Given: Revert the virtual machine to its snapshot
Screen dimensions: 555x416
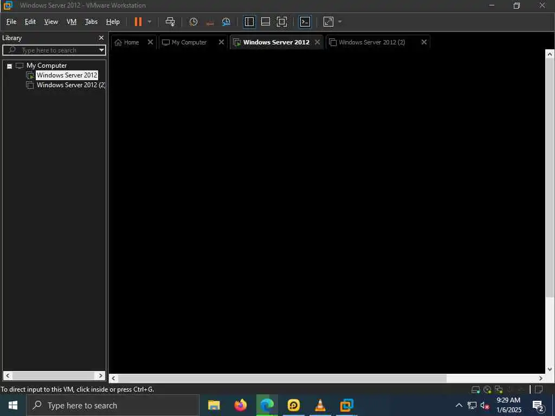Looking at the screenshot, I should 210,22.
